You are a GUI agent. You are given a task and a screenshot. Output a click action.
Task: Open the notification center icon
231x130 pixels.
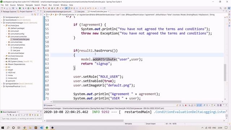(x=226, y=127)
